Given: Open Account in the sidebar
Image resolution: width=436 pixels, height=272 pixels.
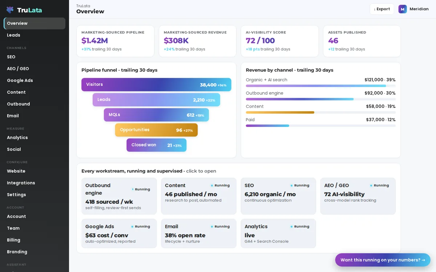Looking at the screenshot, I should [x=35, y=217].
